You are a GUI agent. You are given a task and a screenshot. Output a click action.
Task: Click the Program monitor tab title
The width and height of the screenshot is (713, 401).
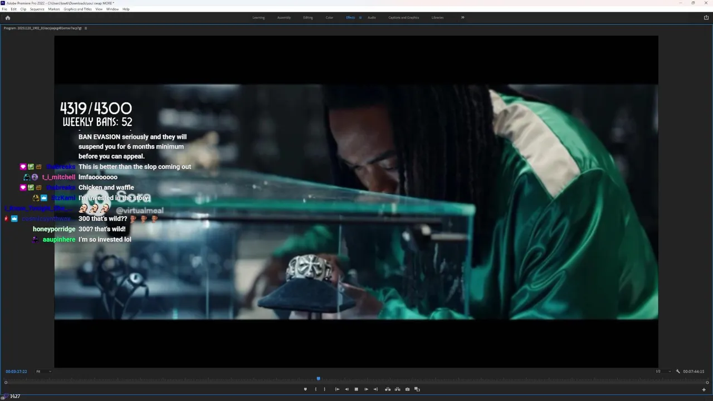[42, 28]
